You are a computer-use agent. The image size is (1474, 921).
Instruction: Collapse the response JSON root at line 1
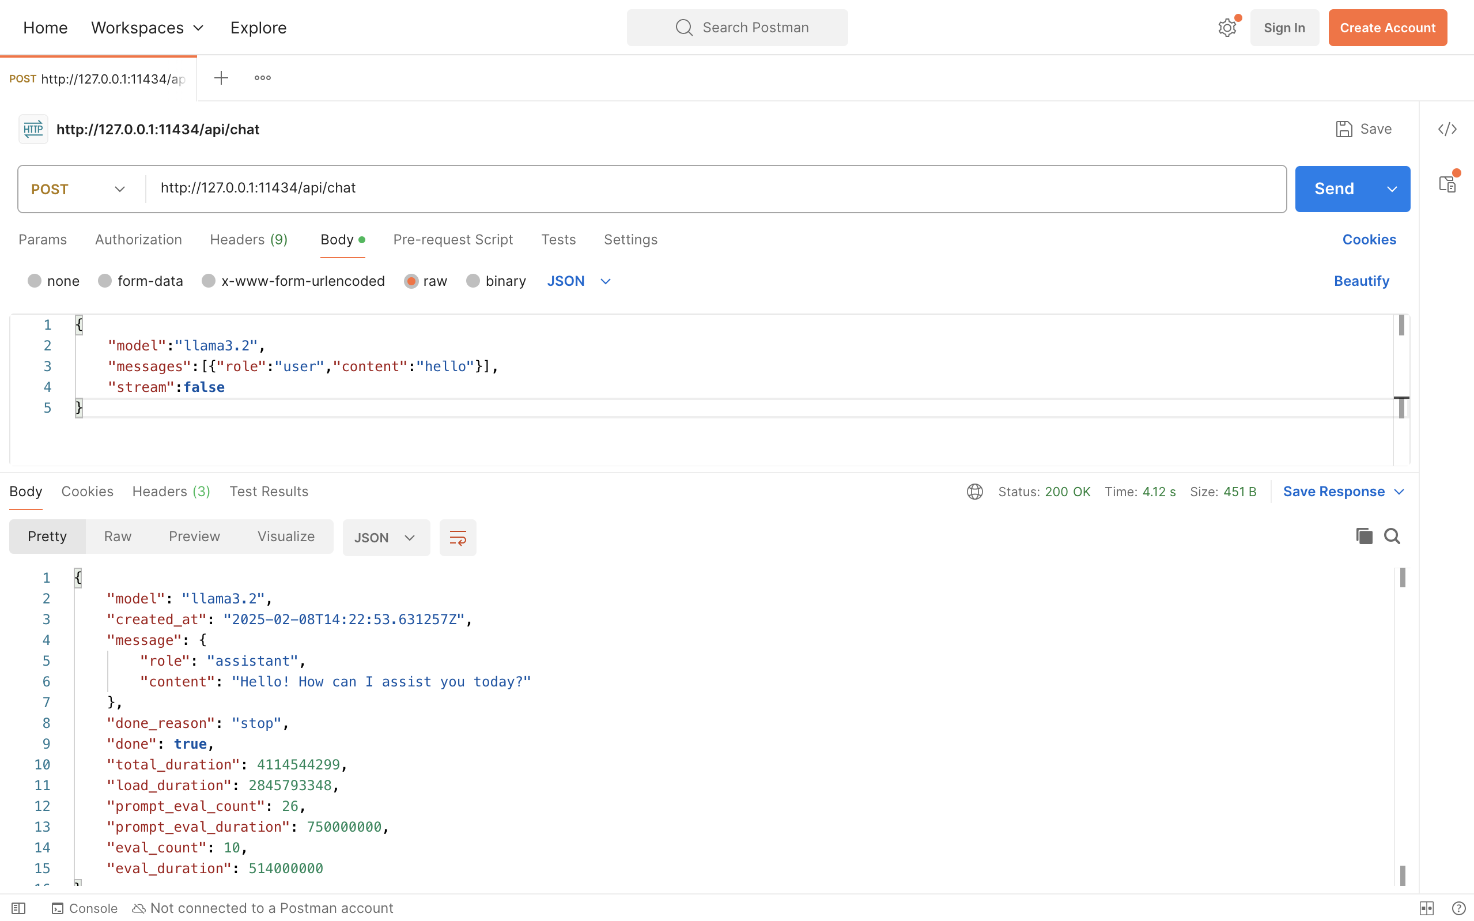[x=78, y=577]
